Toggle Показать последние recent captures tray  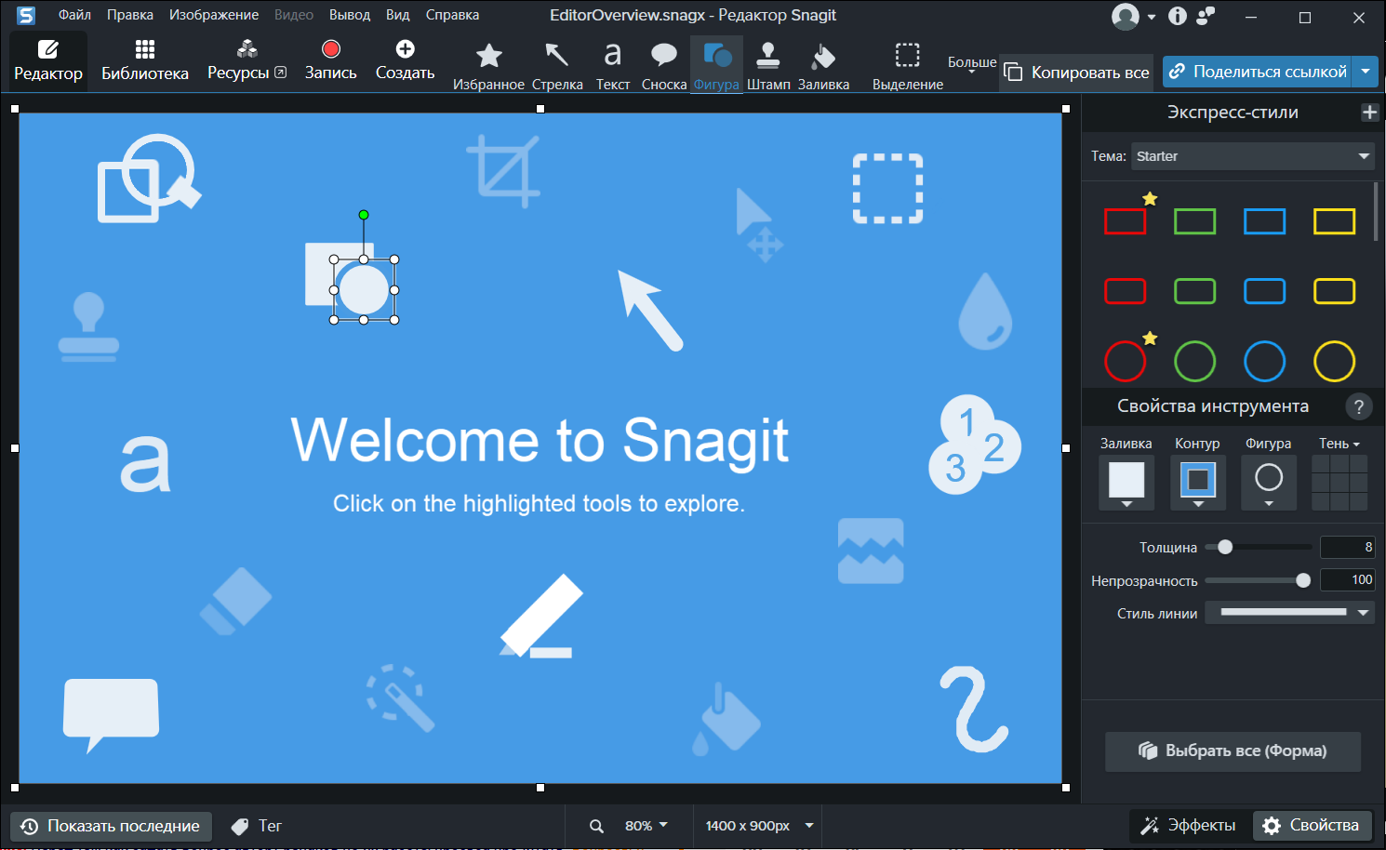pos(111,826)
